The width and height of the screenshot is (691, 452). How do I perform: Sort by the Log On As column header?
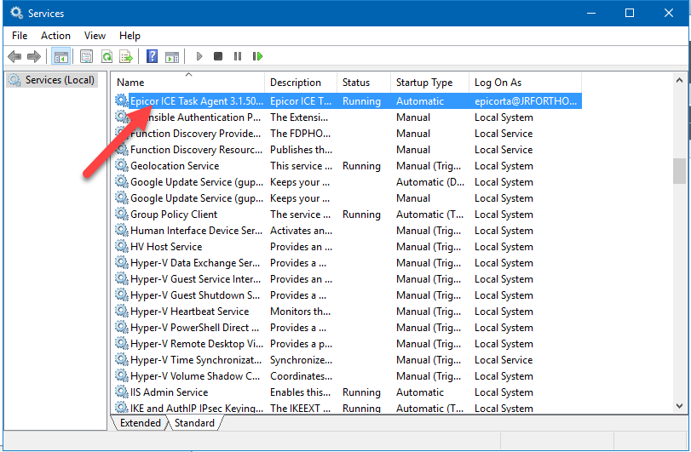[x=526, y=83]
